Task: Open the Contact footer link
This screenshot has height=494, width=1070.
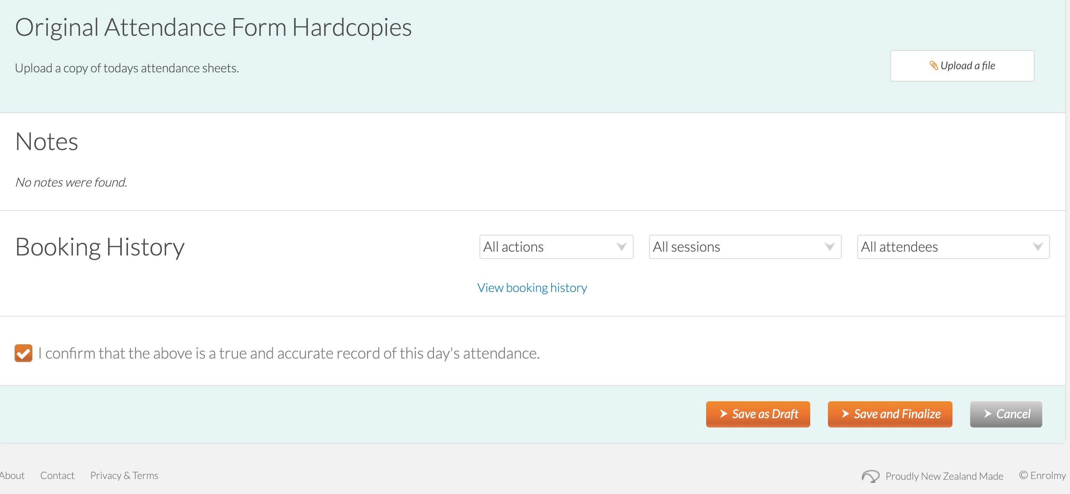Action: click(x=57, y=475)
